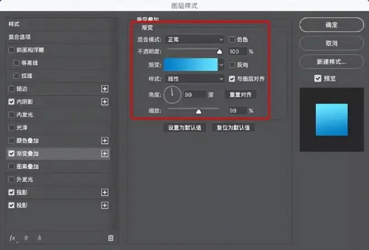Enable 光泽 checkbox
Image resolution: width=369 pixels, height=250 pixels.
(x=11, y=128)
